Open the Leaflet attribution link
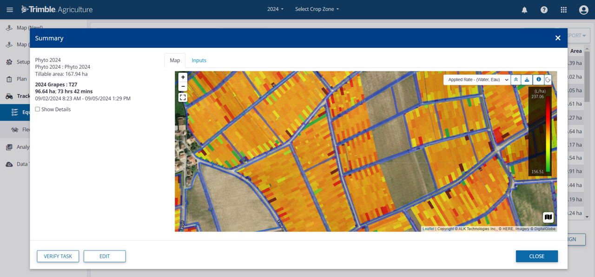 [428, 228]
